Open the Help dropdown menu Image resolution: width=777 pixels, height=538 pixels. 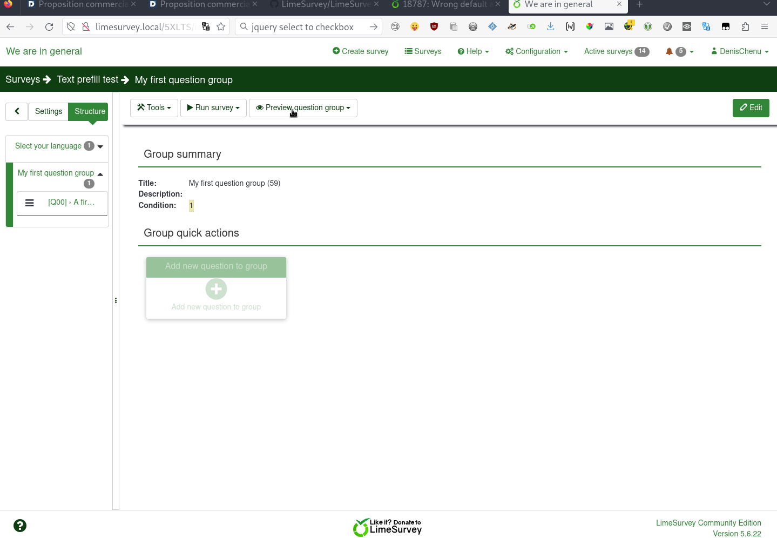click(x=474, y=51)
